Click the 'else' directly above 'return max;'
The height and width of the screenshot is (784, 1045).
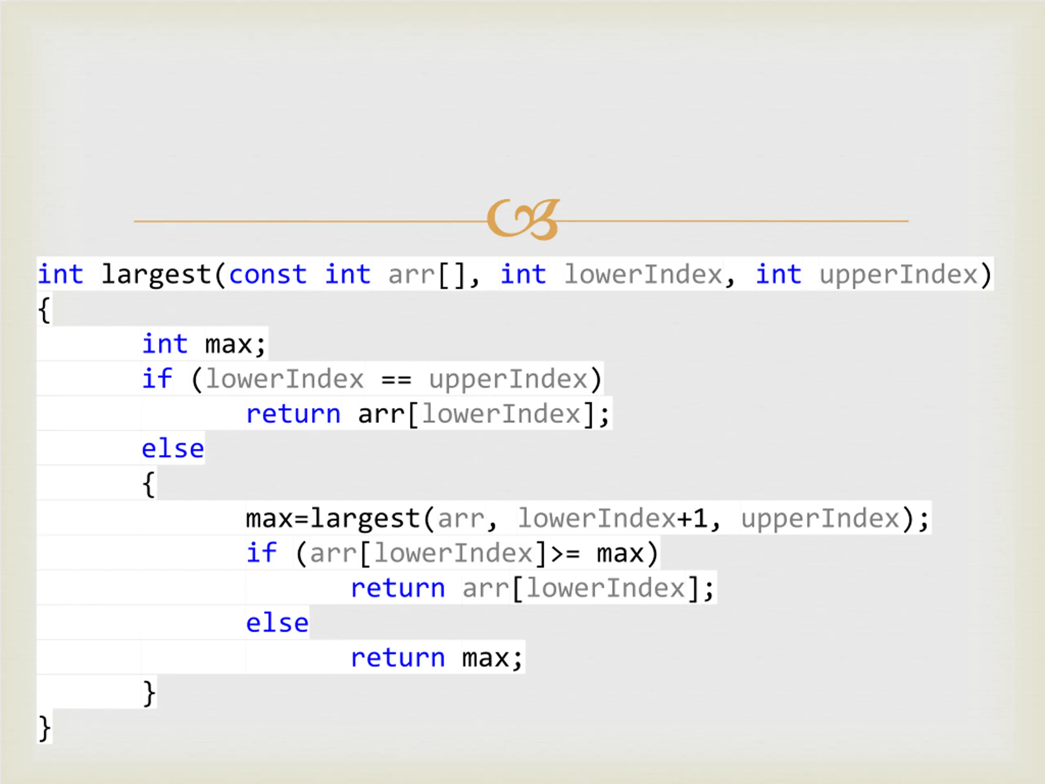277,622
